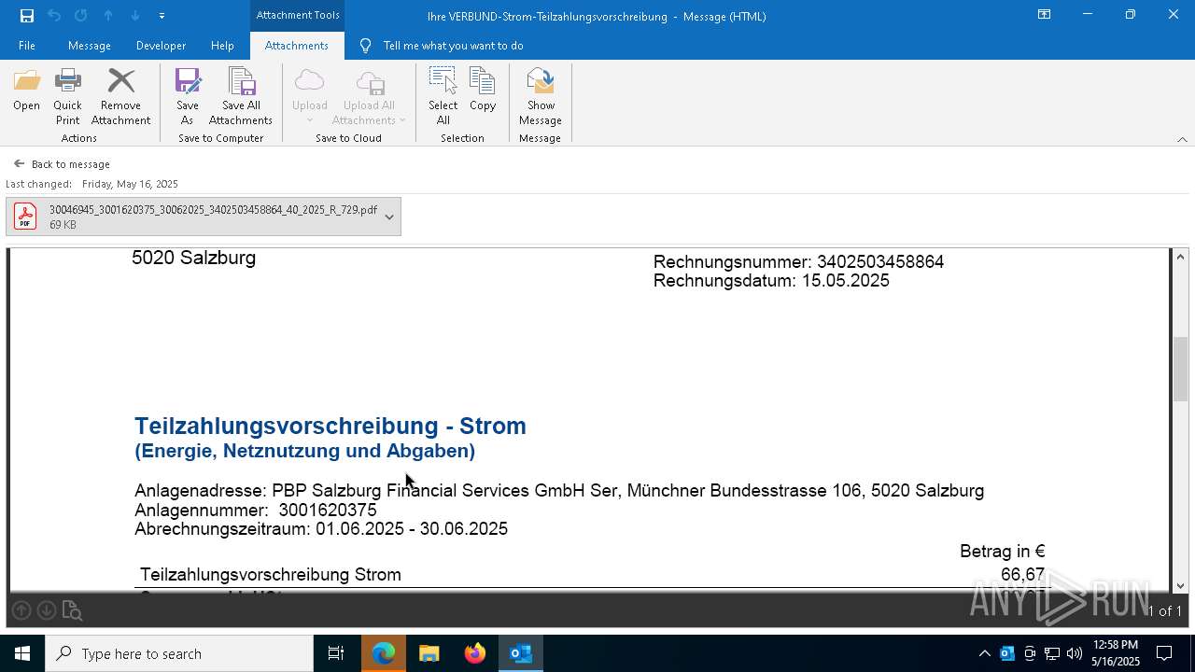Click the Redo arrow in title bar

pos(81,16)
